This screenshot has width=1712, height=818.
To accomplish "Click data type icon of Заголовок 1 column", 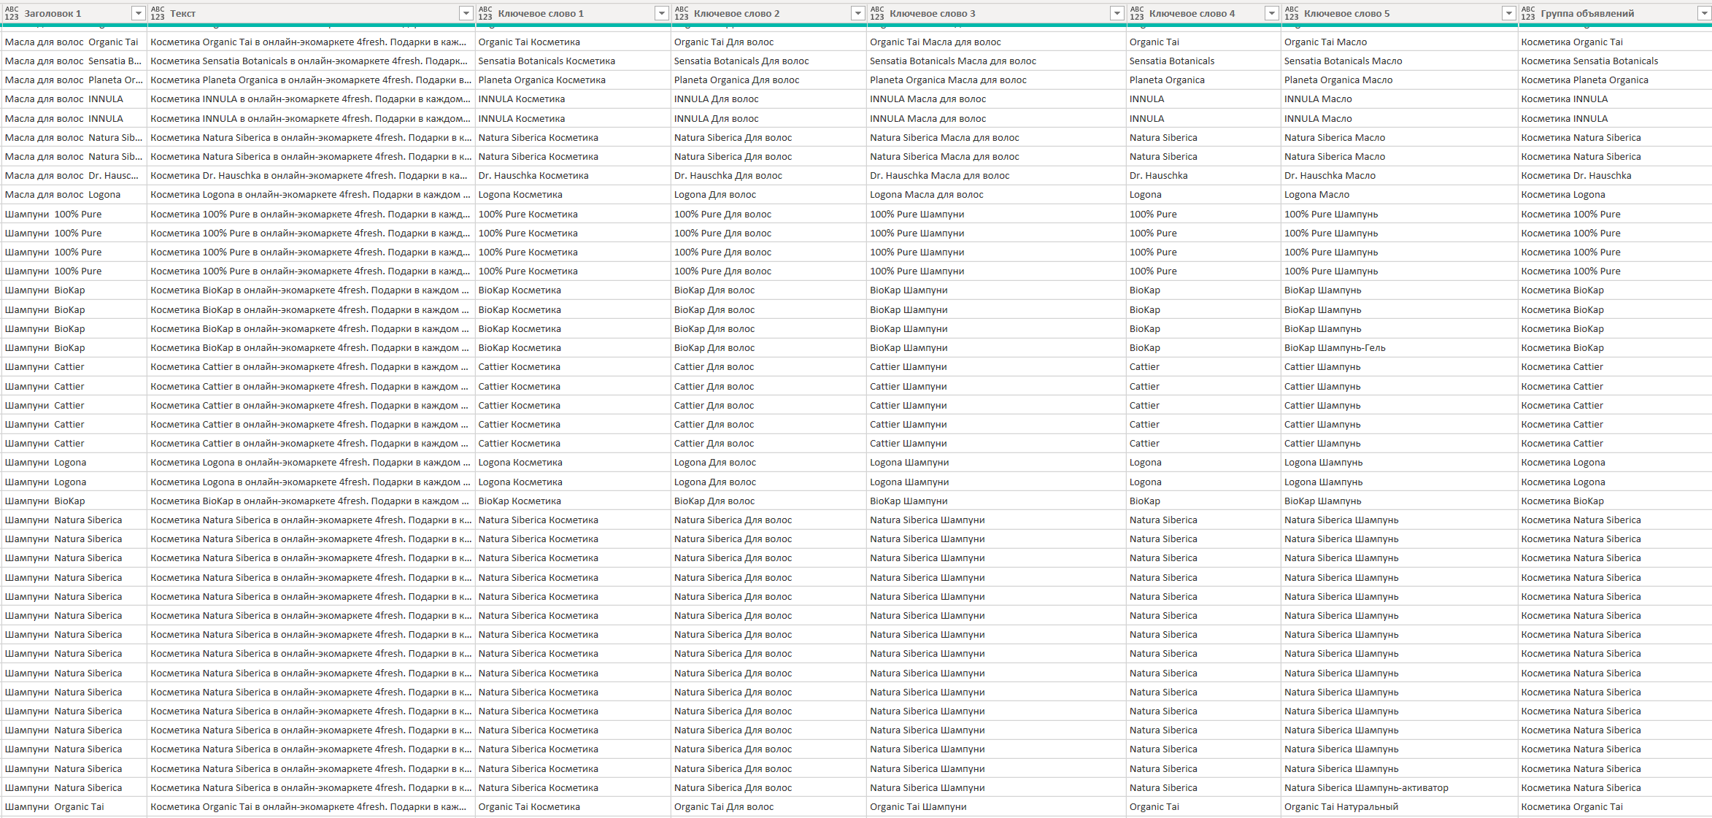I will point(12,13).
